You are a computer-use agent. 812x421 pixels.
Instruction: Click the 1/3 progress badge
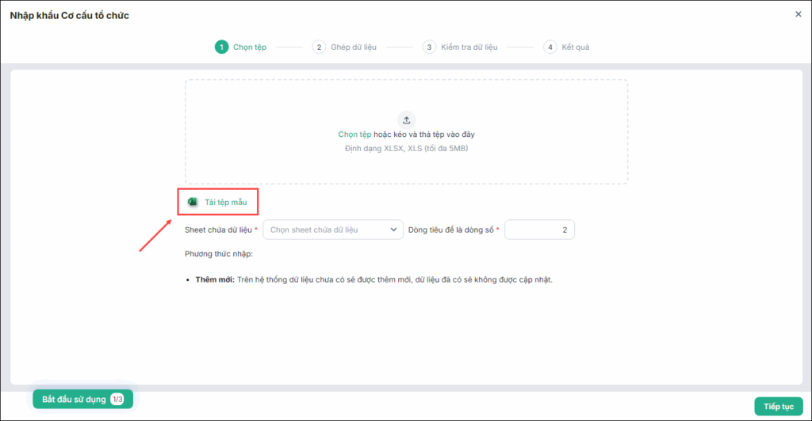tap(117, 400)
